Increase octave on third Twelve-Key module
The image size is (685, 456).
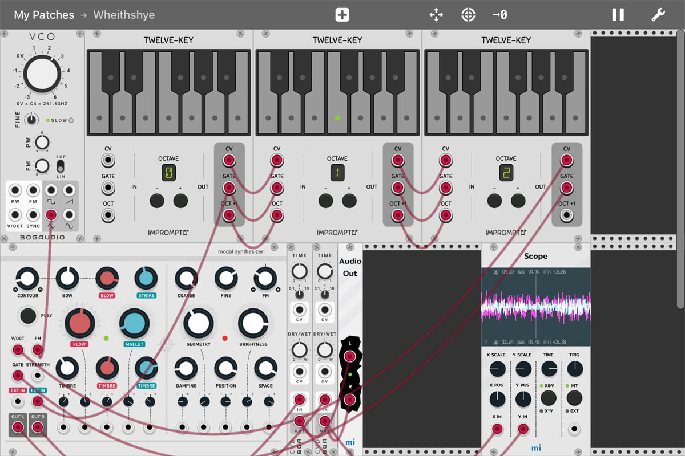(518, 201)
